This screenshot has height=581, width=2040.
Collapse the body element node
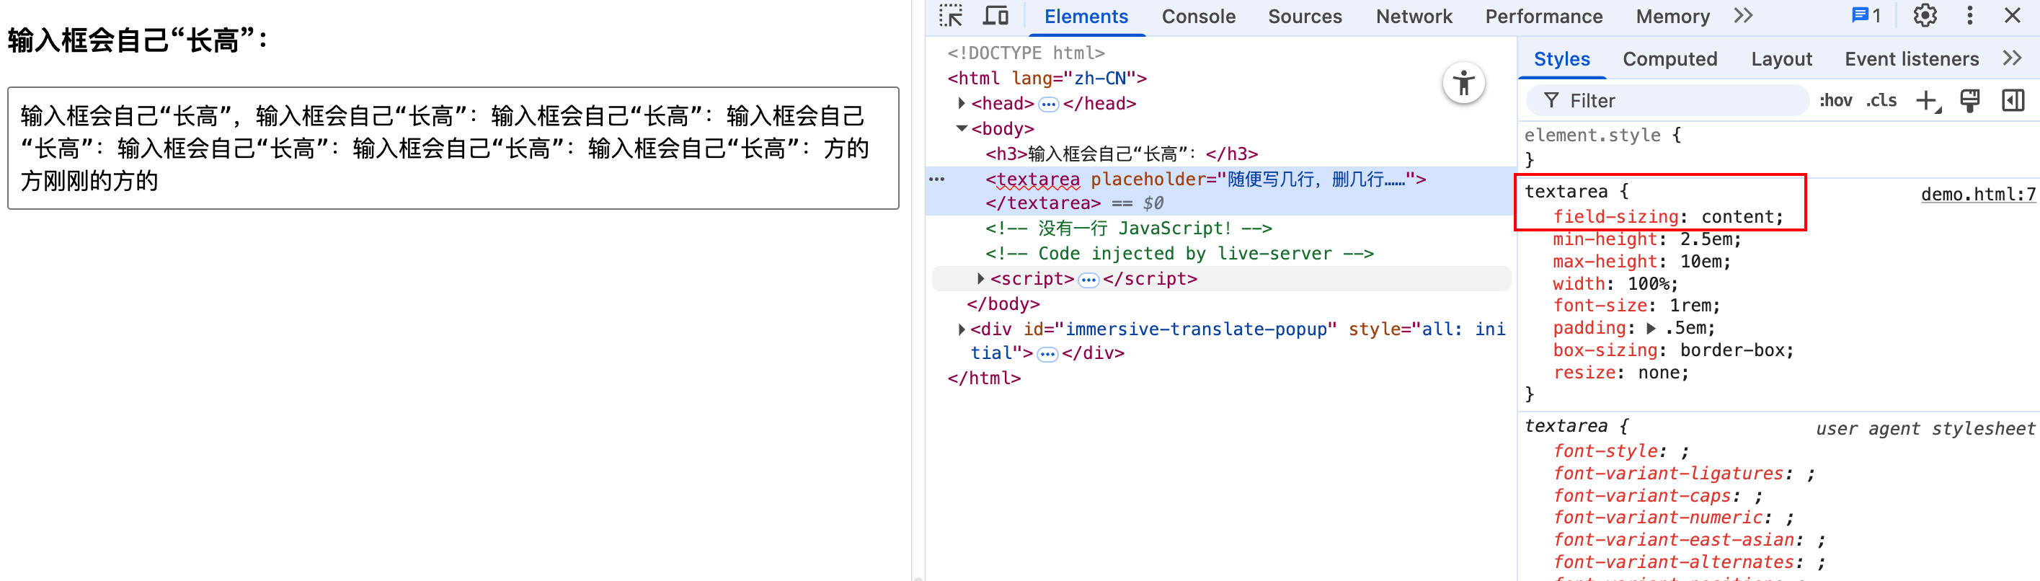point(962,128)
